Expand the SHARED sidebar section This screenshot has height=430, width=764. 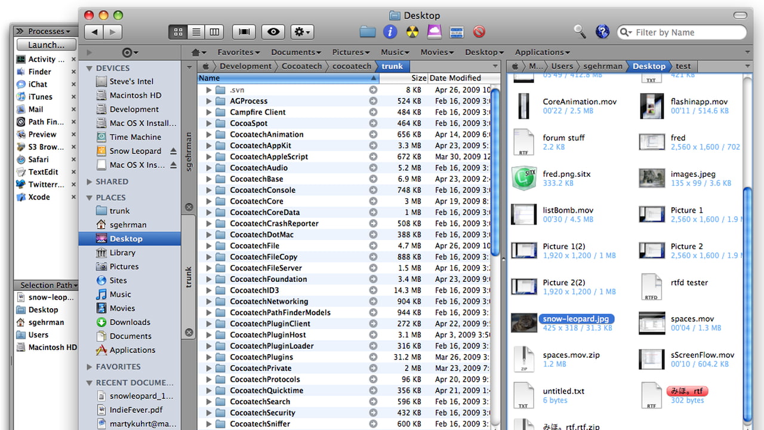click(x=90, y=182)
